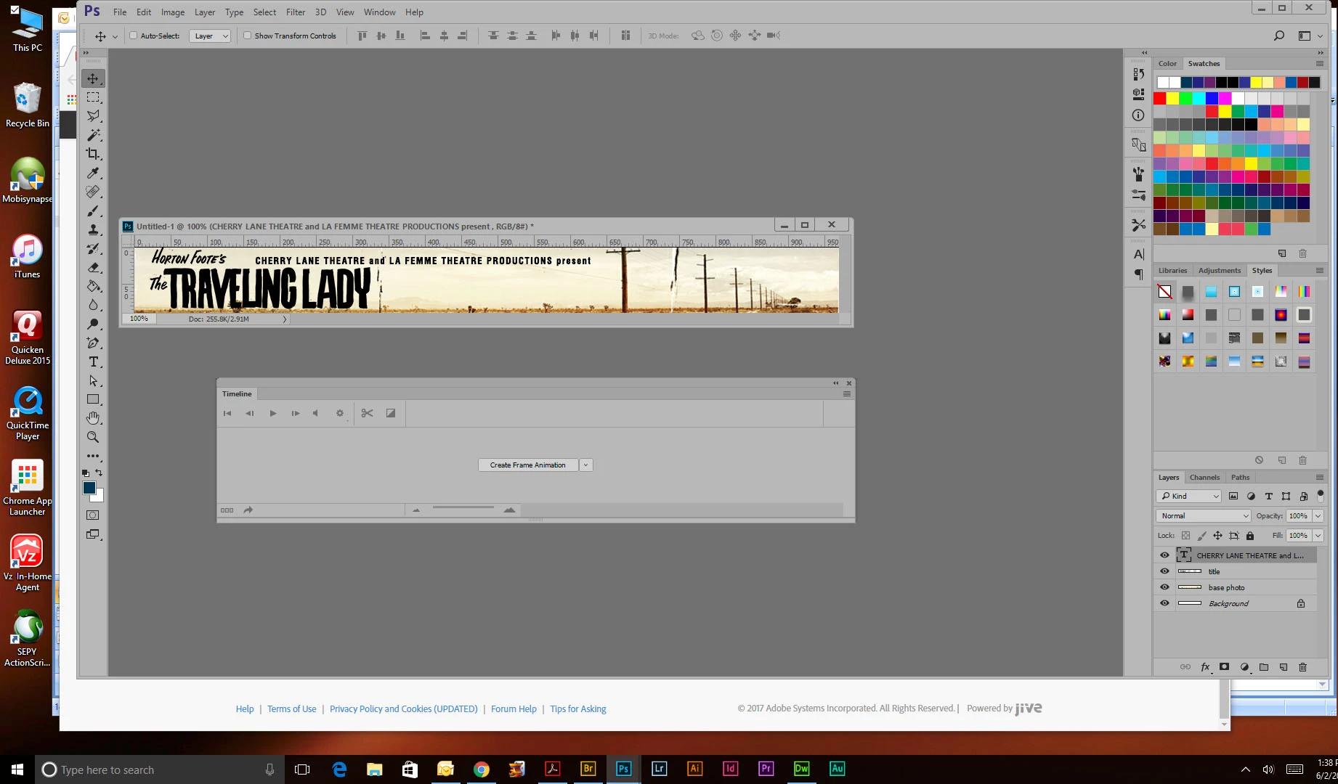Select the Magic Wand tool
Viewport: 1338px width, 784px height.
tap(93, 135)
